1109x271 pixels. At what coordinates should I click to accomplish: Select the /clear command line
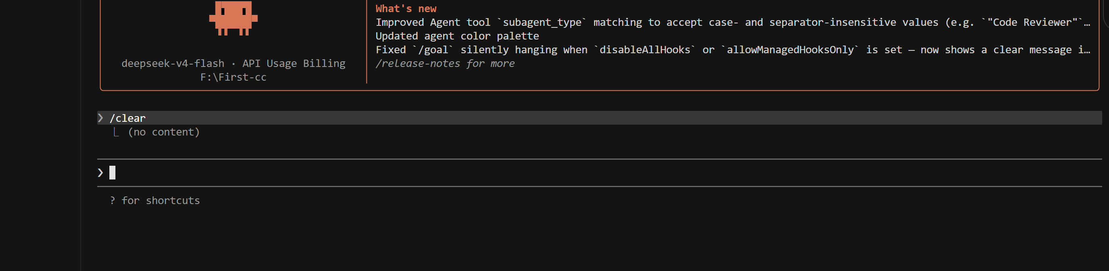599,118
